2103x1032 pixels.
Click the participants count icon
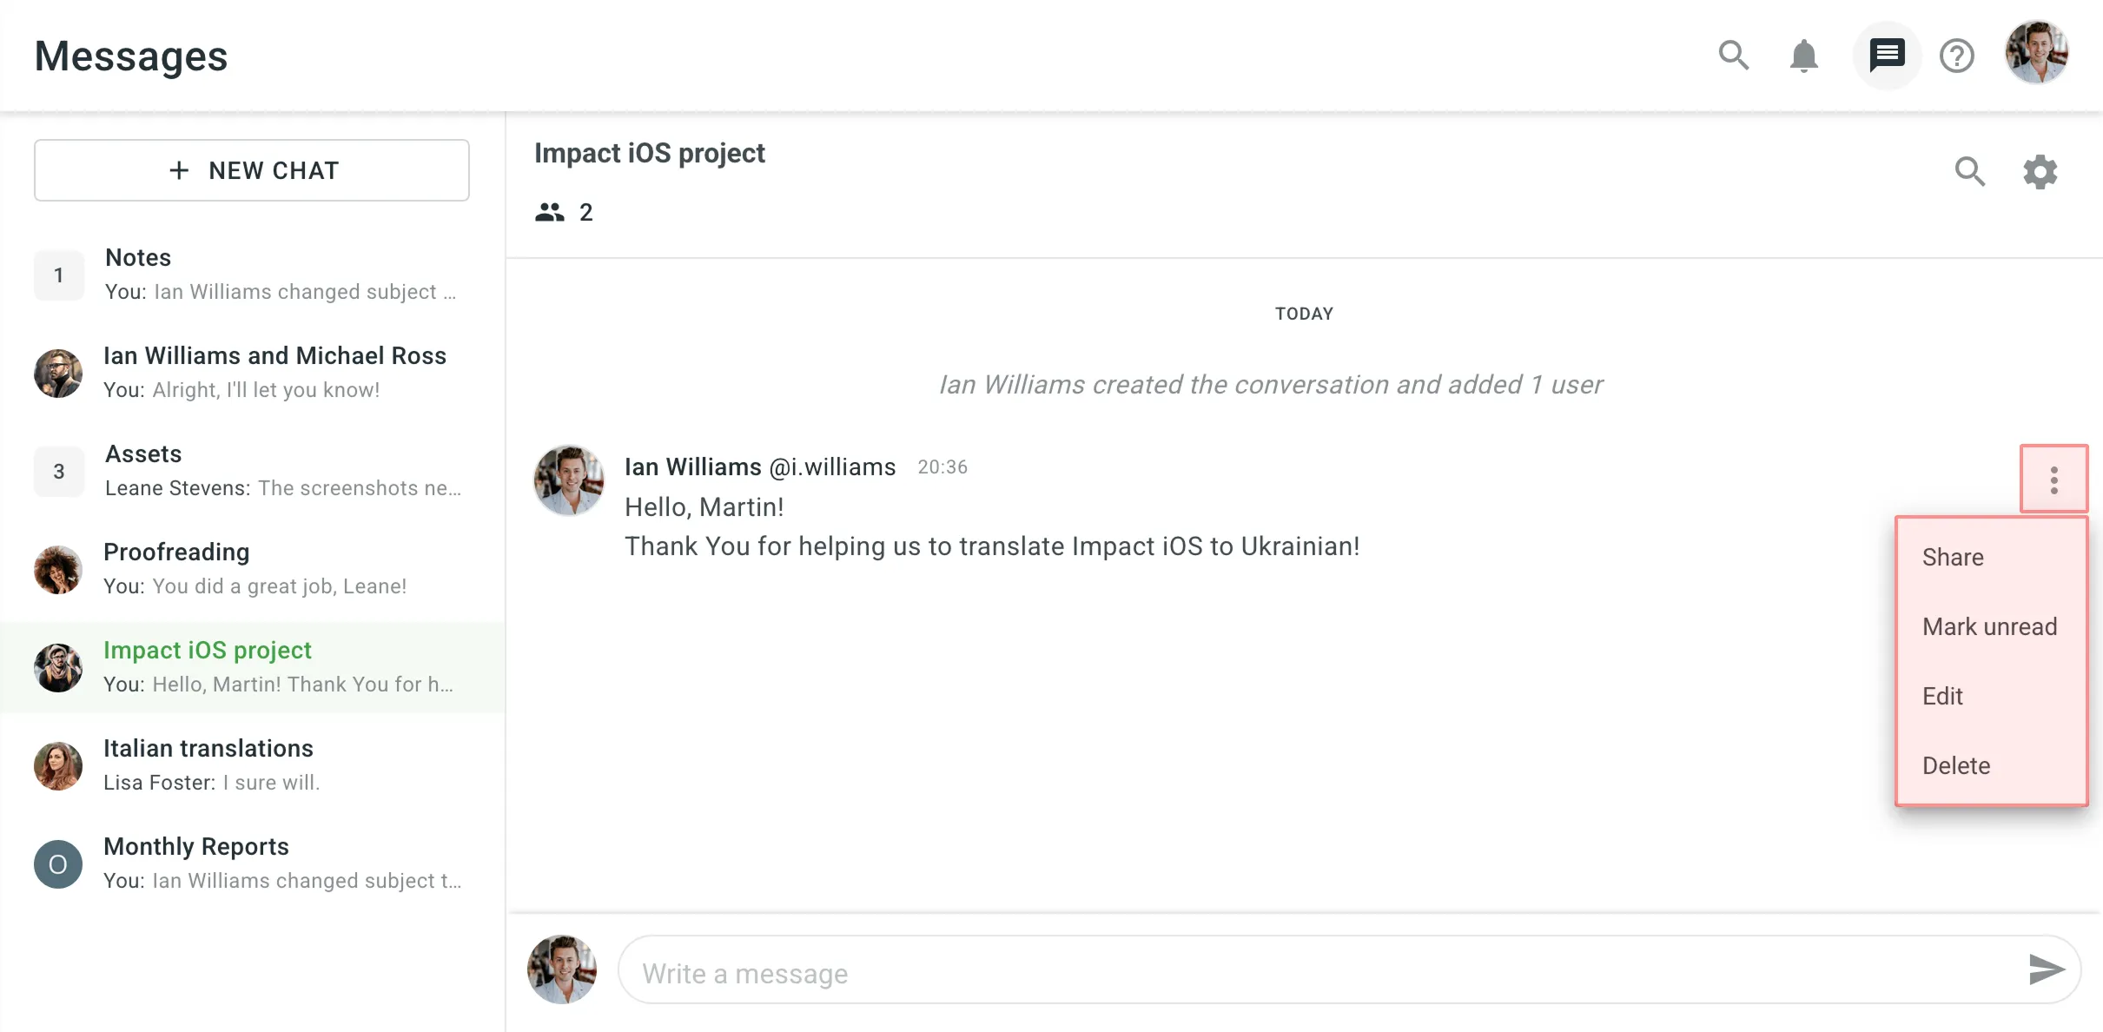pyautogui.click(x=550, y=212)
